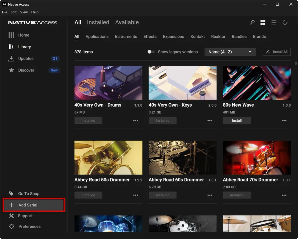Install the 80s New Wave expansion
The width and height of the screenshot is (298, 239).
(x=237, y=121)
